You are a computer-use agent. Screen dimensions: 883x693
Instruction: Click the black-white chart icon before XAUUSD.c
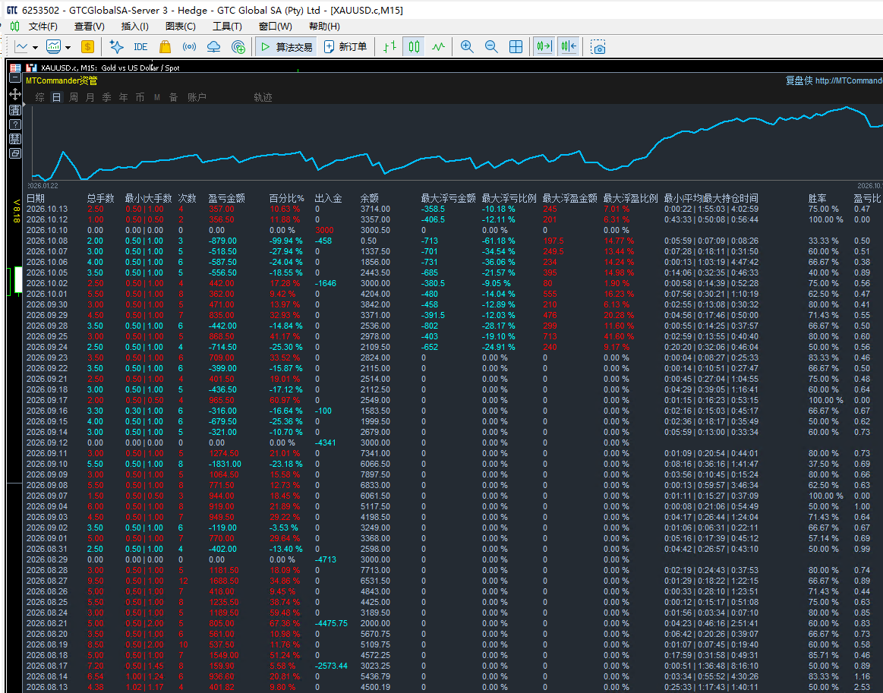coord(32,68)
